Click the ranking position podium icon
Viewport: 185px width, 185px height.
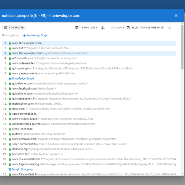coord(103,28)
